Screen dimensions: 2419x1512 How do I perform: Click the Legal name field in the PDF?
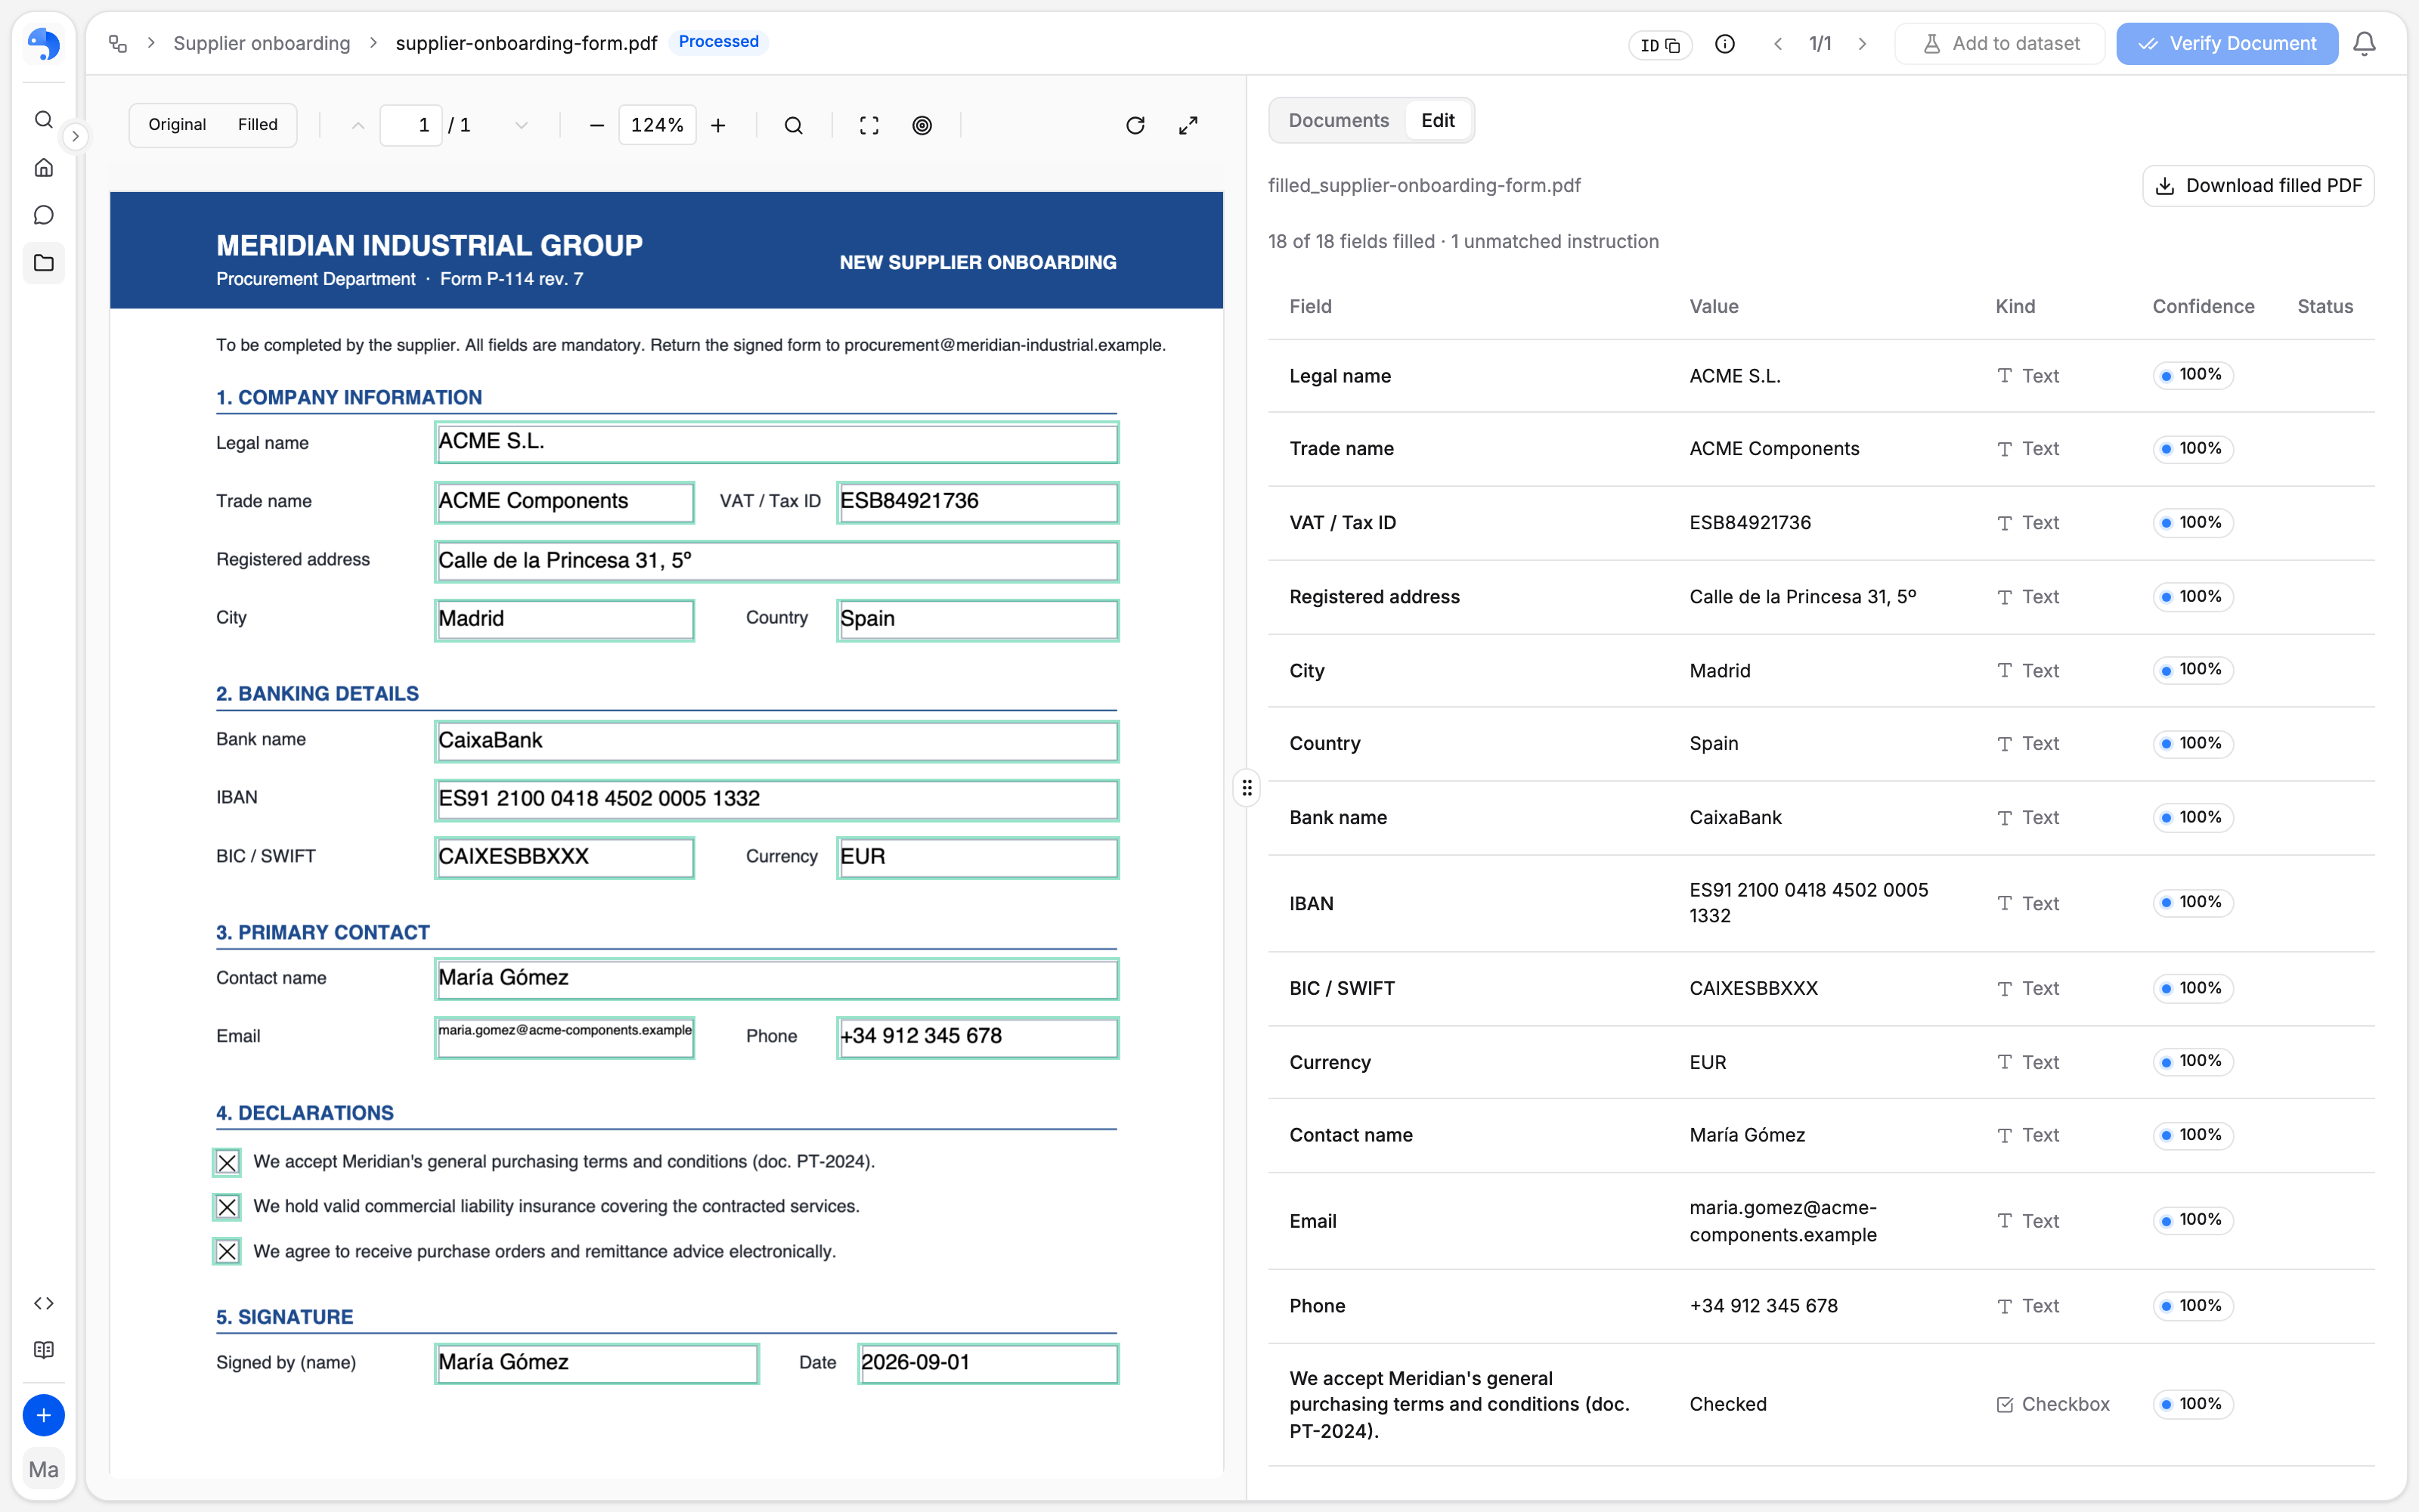(776, 442)
